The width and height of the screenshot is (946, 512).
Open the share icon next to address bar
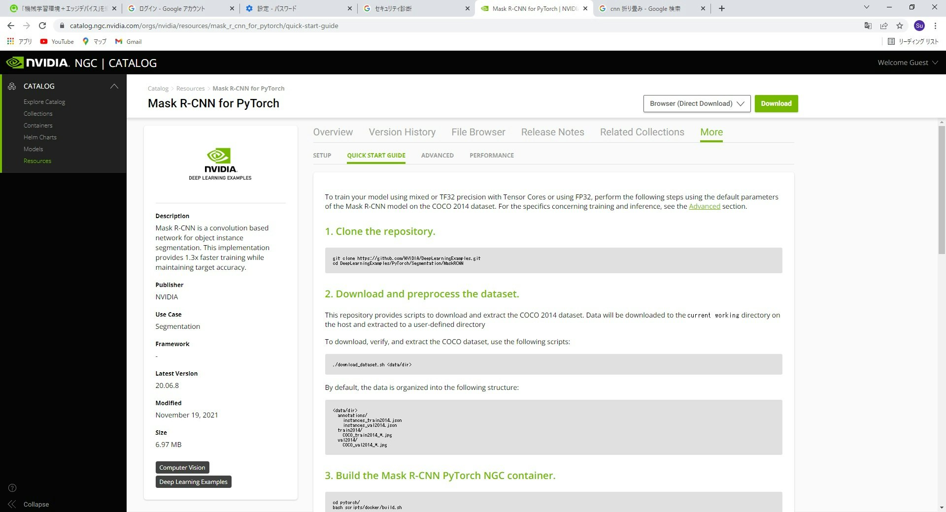(x=884, y=26)
